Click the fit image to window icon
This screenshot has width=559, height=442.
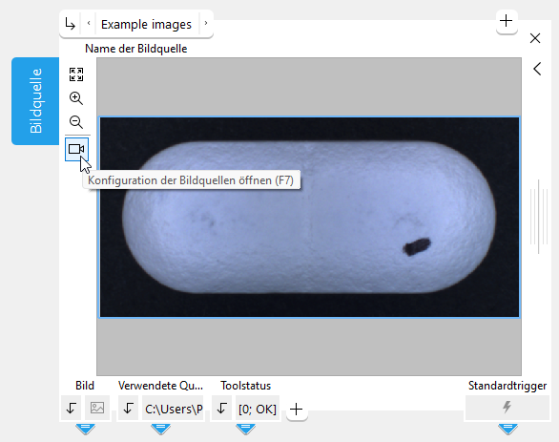tap(76, 74)
